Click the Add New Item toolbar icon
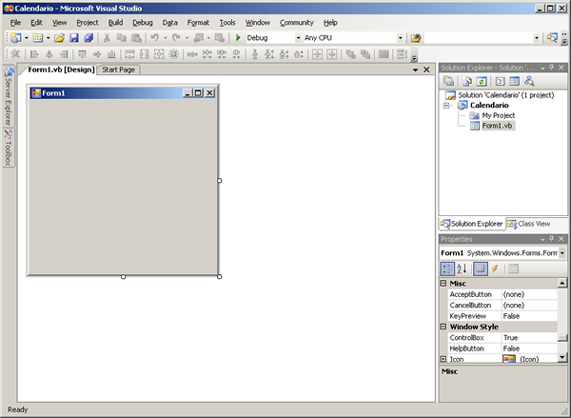The height and width of the screenshot is (418, 571). coord(37,37)
